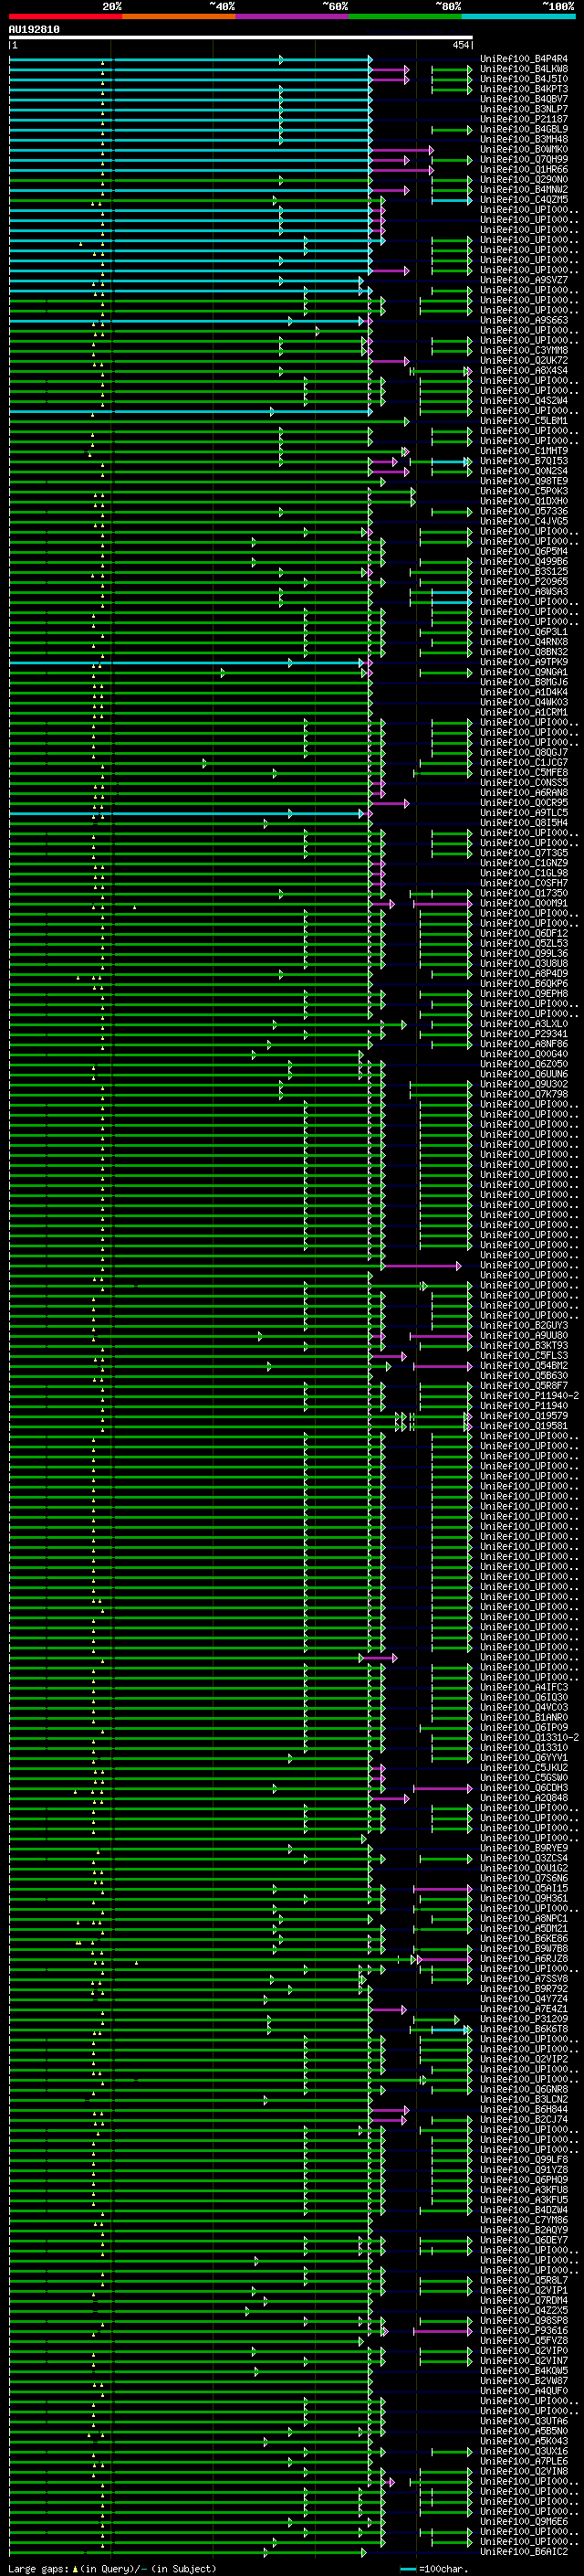Open hit UniRef100_Q5AI15

click(x=524, y=1888)
